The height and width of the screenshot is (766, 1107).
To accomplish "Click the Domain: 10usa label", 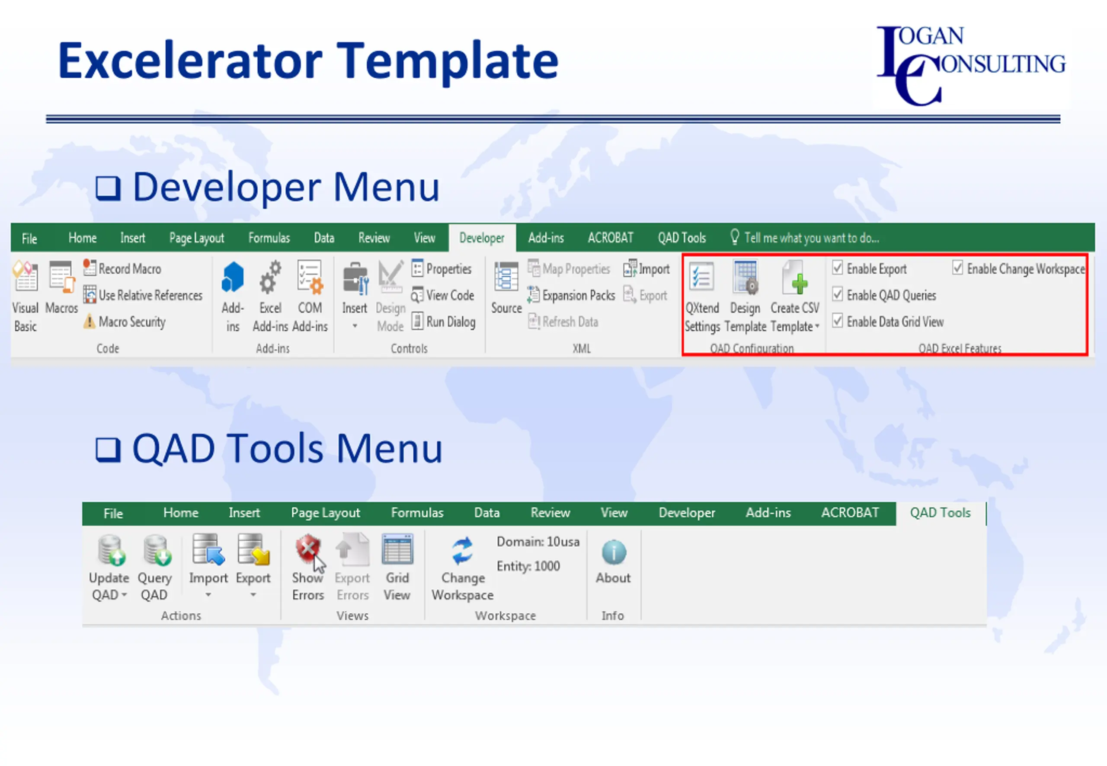I will click(x=538, y=542).
